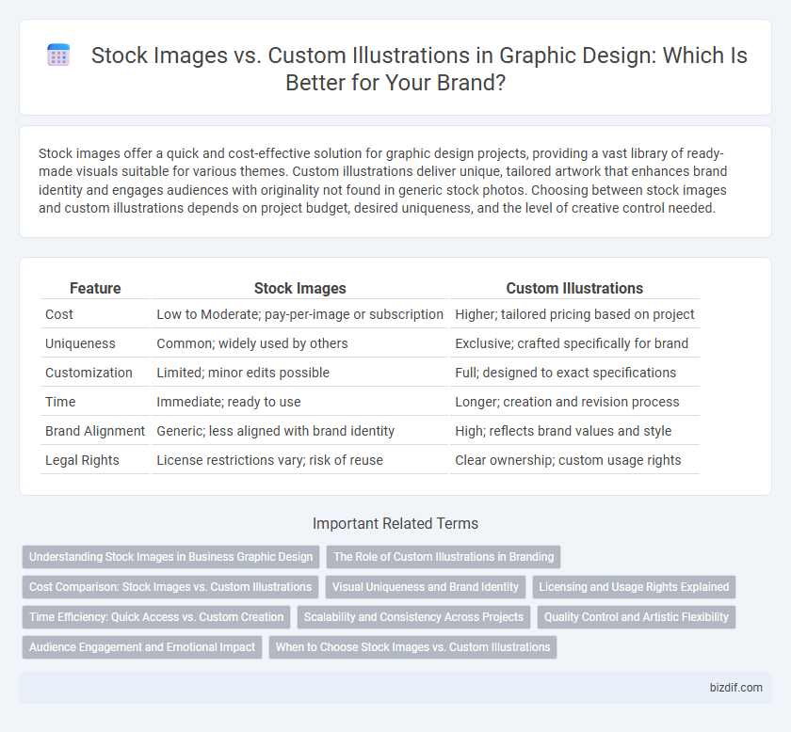This screenshot has height=732, width=791.
Task: Open 'The Role of Custom Illustrations in Branding' tag
Action: coord(444,557)
